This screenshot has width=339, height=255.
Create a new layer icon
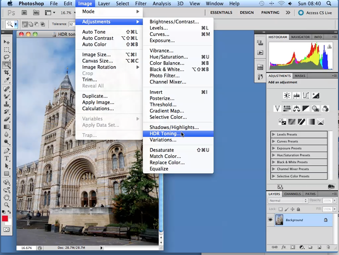point(319,247)
